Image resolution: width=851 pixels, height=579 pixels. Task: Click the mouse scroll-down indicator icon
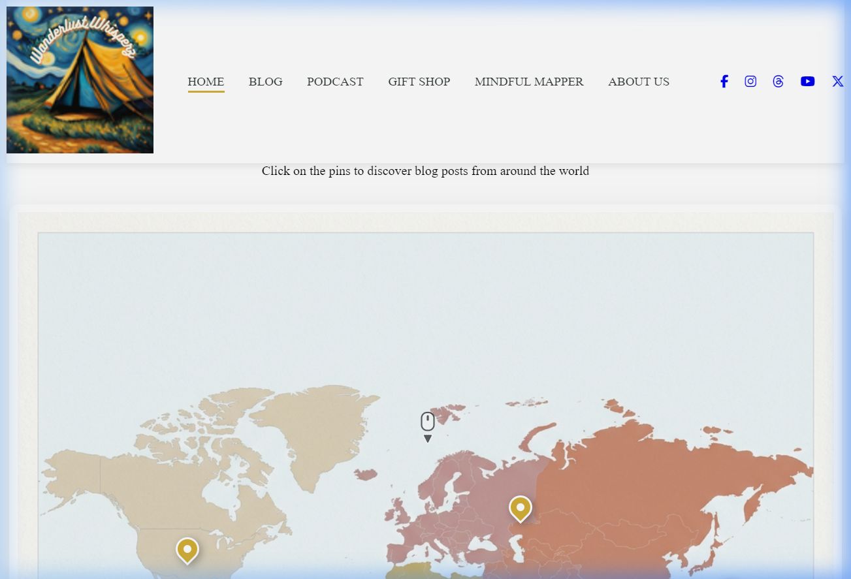[428, 426]
